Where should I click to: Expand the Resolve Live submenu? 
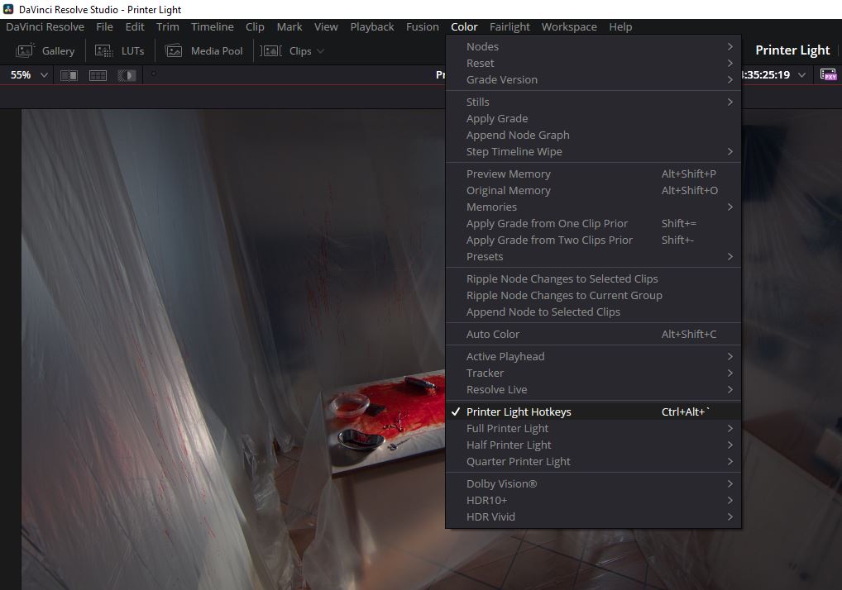[593, 390]
